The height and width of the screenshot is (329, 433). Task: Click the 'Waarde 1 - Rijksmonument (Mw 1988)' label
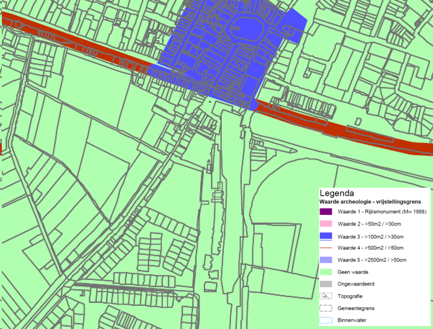tap(382, 212)
